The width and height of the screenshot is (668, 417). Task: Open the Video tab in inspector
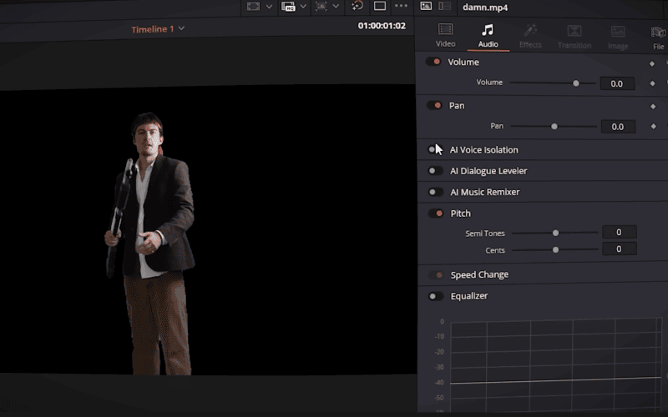coord(445,35)
